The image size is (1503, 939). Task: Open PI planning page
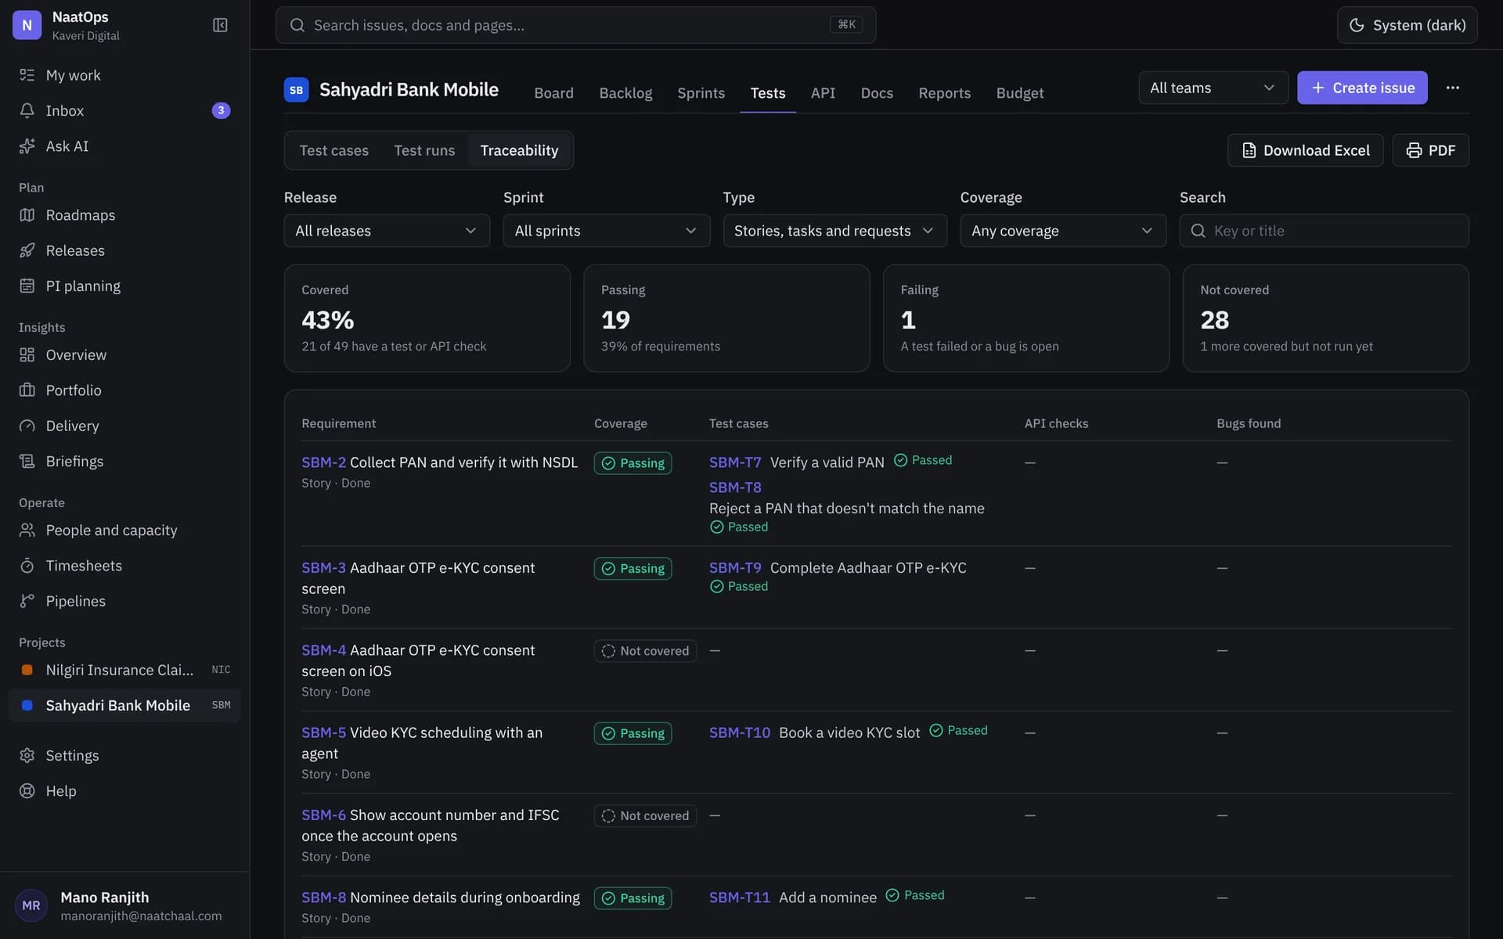point(125,286)
